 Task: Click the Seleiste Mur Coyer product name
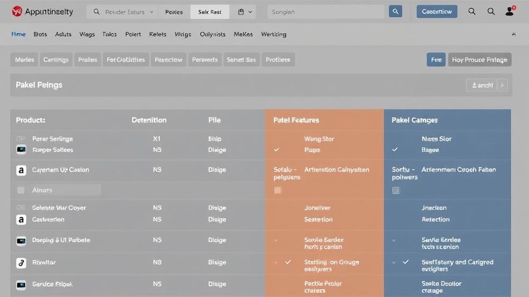click(x=59, y=208)
